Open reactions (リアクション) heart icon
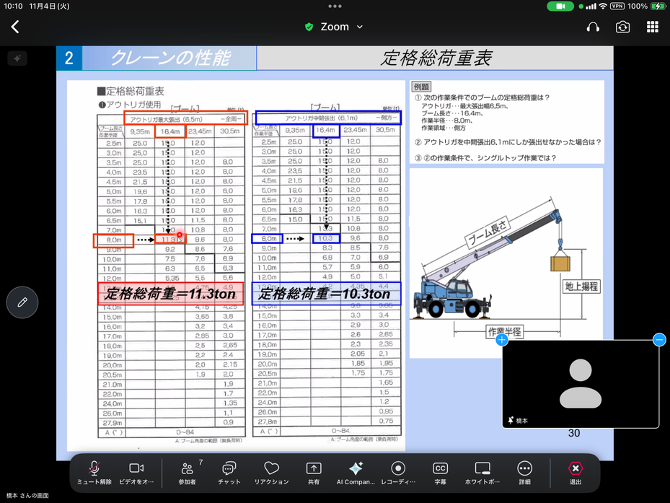 tap(271, 472)
